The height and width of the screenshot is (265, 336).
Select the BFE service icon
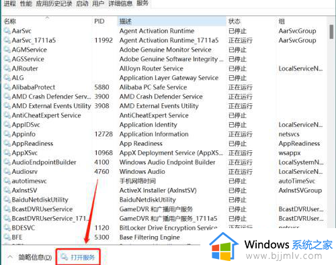(7, 237)
